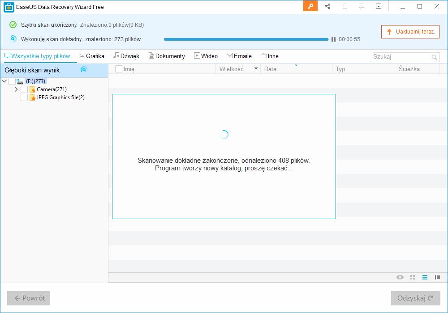Select JPEG Graphics file(2) item

tap(60, 97)
